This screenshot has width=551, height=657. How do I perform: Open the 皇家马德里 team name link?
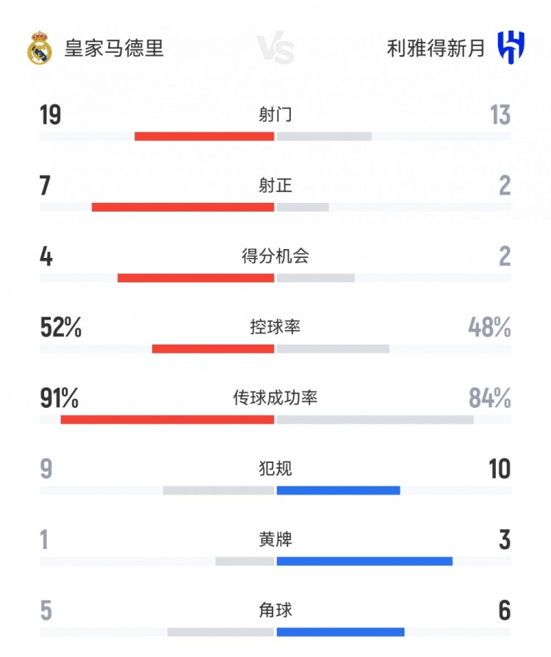coord(115,49)
